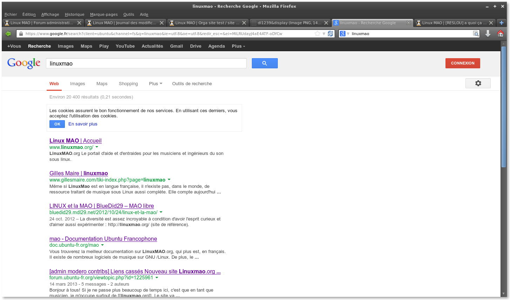Viewport: 510px width, 300px height.
Task: Open Outils de recherche
Action: 192,84
